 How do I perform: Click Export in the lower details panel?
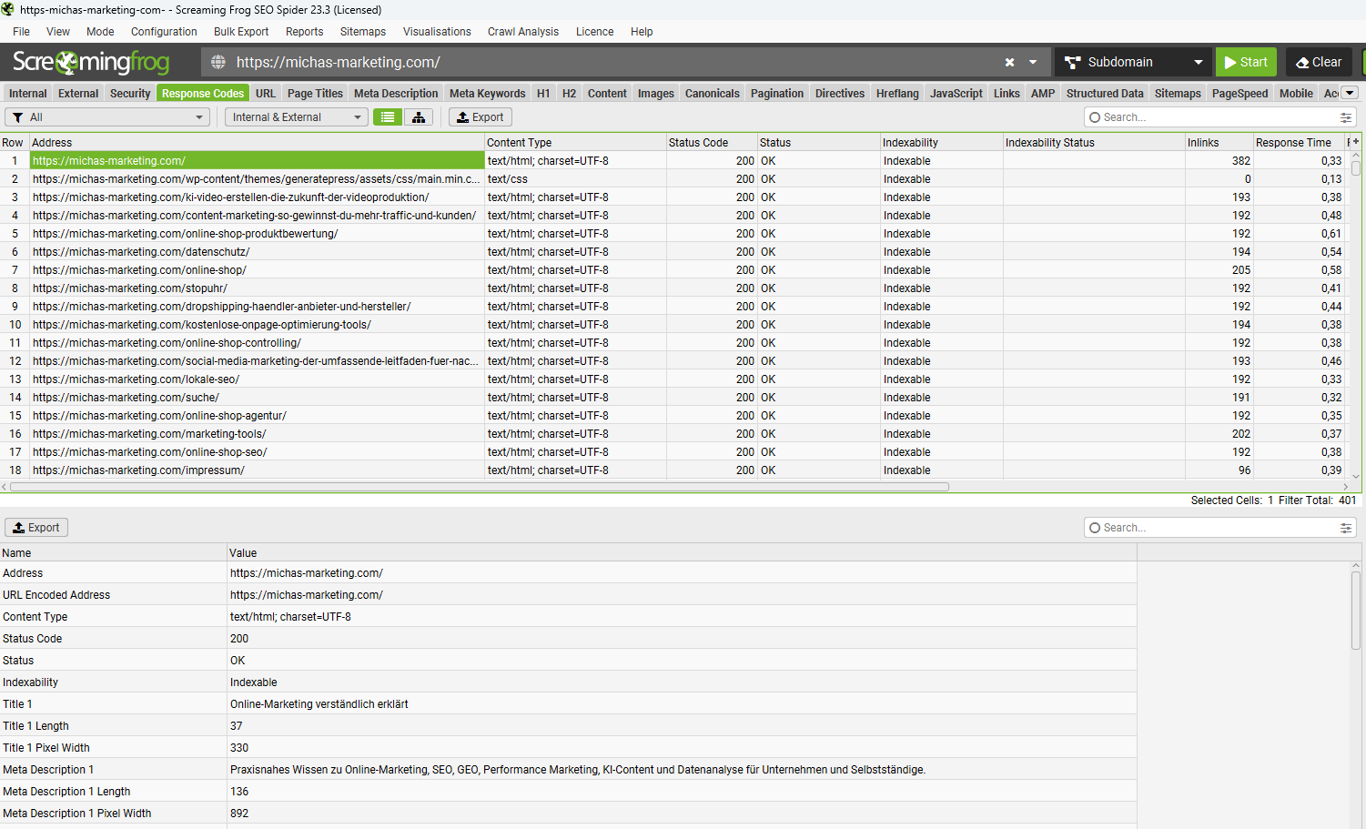[x=36, y=528]
